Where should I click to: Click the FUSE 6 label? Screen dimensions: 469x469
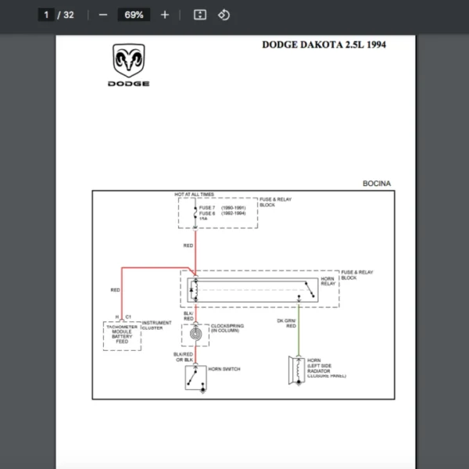pyautogui.click(x=207, y=213)
